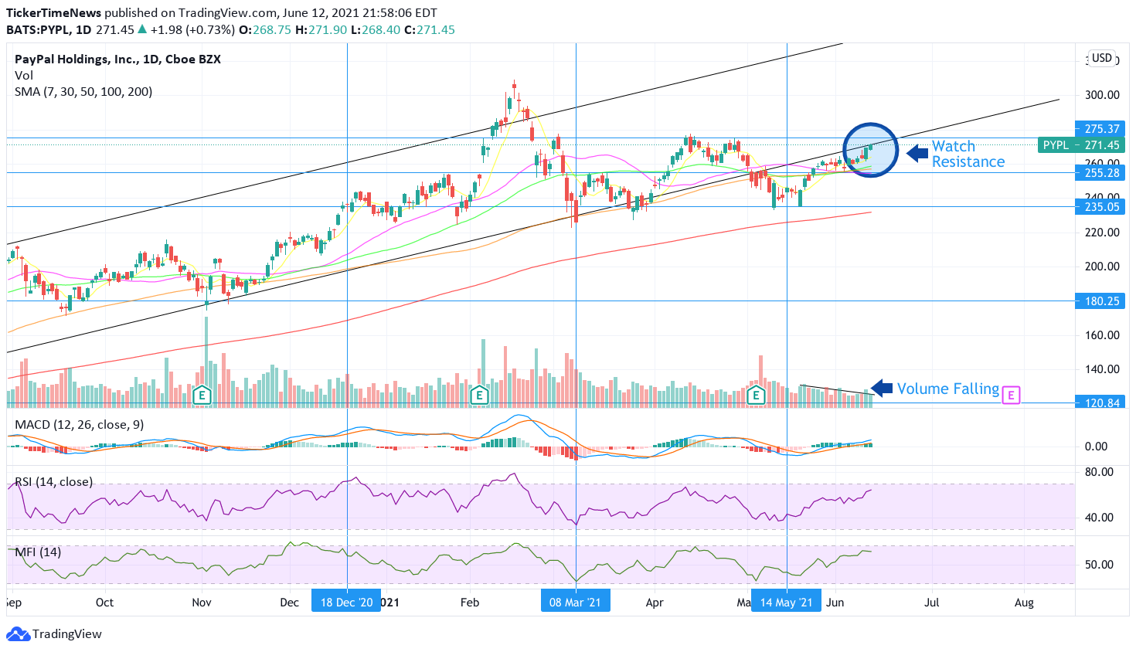1136x652 pixels.
Task: Click the Volume Falling annotation text
Action: (948, 389)
